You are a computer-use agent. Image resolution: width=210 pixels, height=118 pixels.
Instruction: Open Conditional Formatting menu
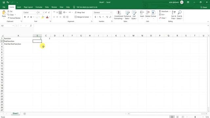click(118, 15)
